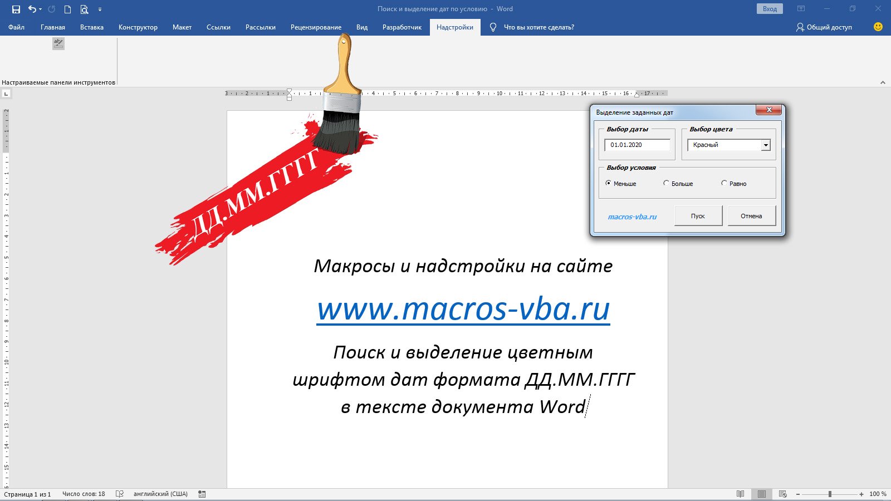This screenshot has width=891, height=501.
Task: Select the 'Больше' radio button
Action: point(667,183)
